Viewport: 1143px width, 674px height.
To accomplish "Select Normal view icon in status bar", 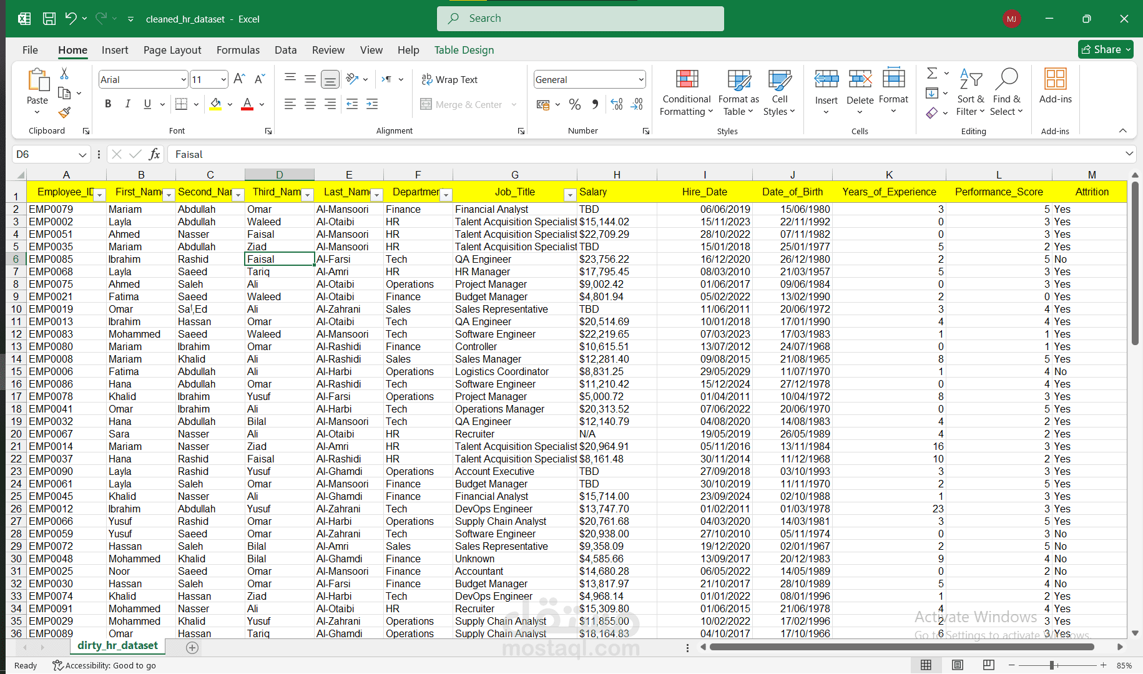I will point(926,665).
